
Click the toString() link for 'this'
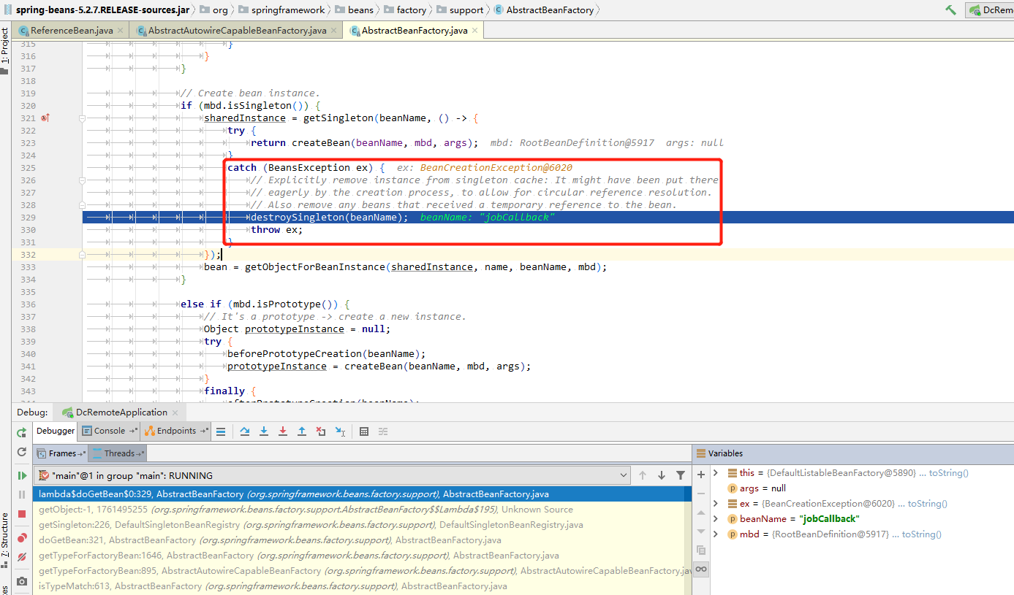coord(948,473)
